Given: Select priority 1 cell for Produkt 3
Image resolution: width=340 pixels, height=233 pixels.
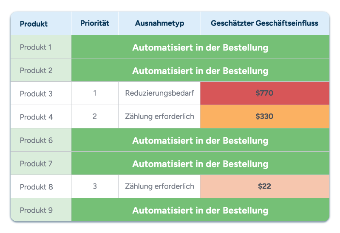Looking at the screenshot, I should [x=95, y=93].
